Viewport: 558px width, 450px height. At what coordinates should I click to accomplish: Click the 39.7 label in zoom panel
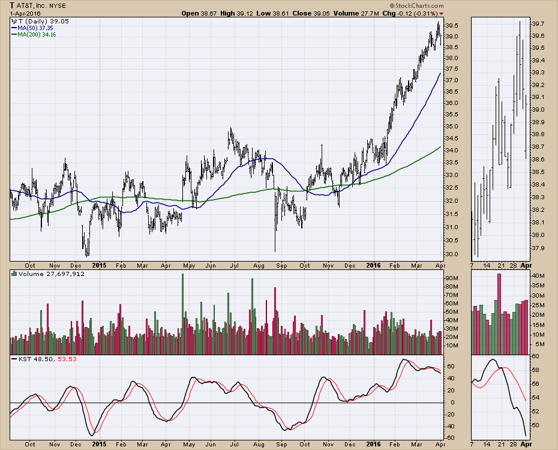[538, 24]
